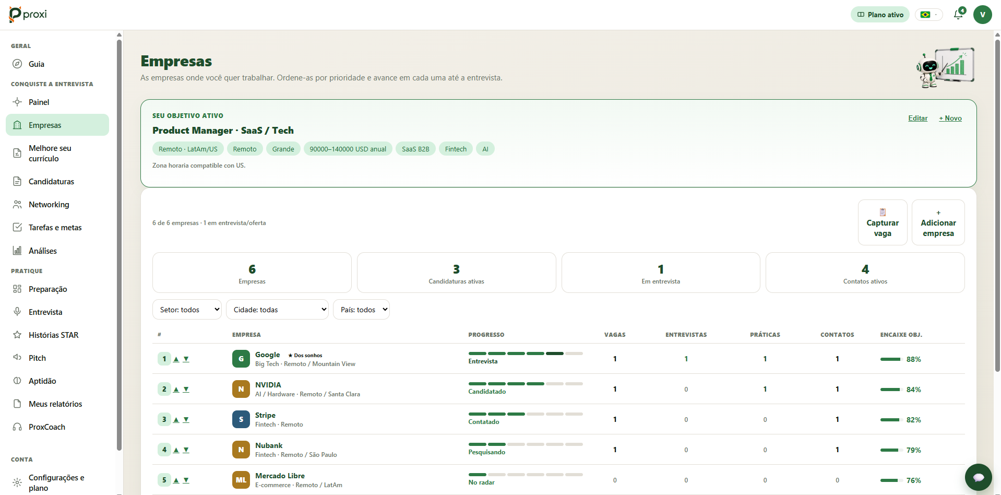Click the Remoto · LatAm/US tag
The image size is (1001, 495).
pos(188,149)
